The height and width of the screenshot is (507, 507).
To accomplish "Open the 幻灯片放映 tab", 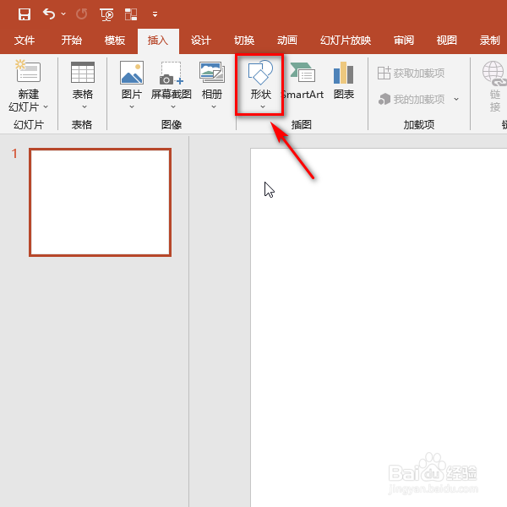I will (346, 41).
